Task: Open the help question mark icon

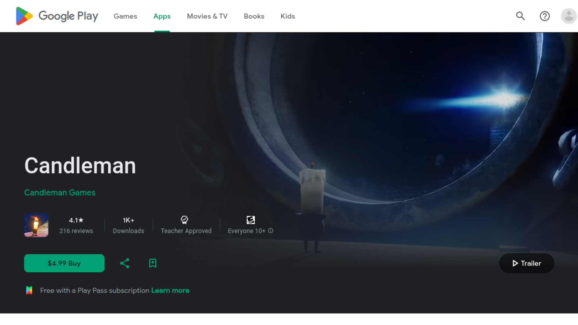Action: (545, 16)
